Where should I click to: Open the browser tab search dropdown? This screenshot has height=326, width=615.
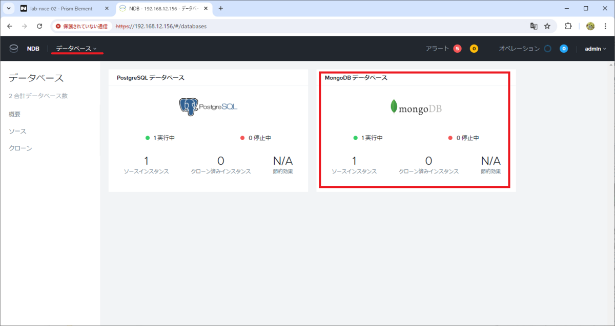9,9
